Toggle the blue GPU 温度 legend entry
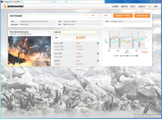Screen dimensions: 162x119 (x=124, y=56)
